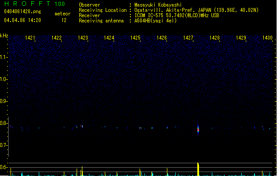Click the 1428 time axis marker
277x176 pixels.
pos(214,38)
